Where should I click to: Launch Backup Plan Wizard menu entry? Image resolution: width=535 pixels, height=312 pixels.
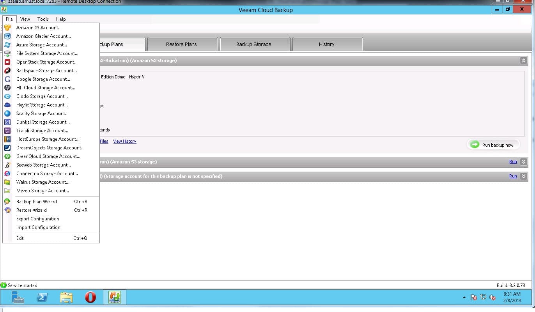coord(51,202)
